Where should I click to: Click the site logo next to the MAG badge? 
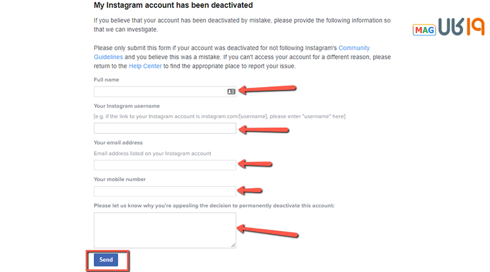pos(461,26)
